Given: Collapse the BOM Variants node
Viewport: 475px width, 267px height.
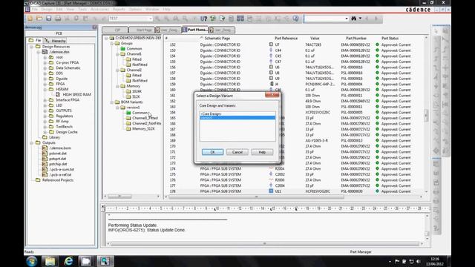Looking at the screenshot, I should click(112, 102).
